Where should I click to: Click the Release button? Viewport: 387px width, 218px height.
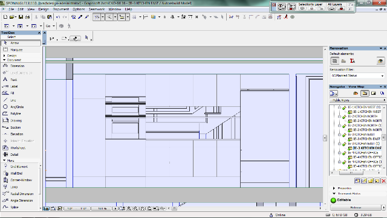click(x=356, y=208)
